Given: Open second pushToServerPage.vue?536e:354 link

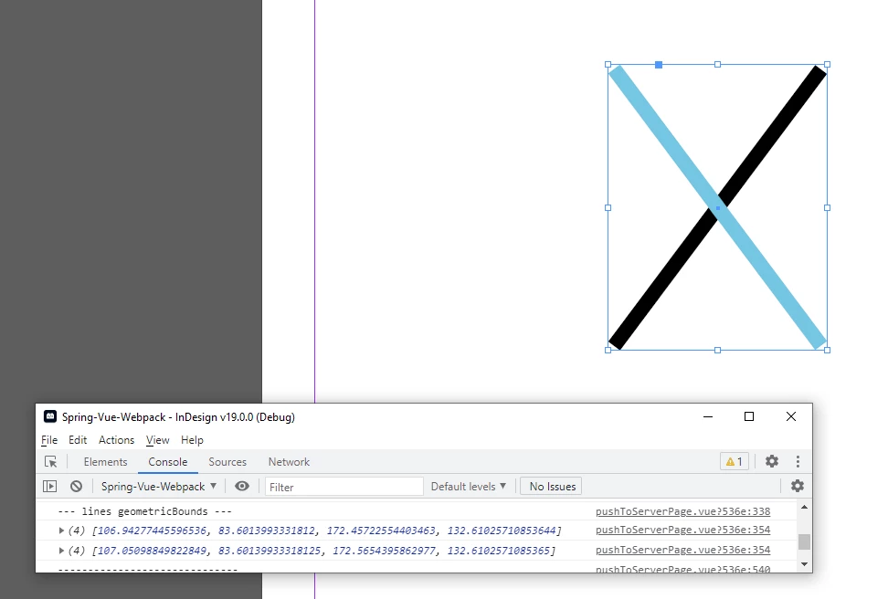Looking at the screenshot, I should (x=683, y=550).
